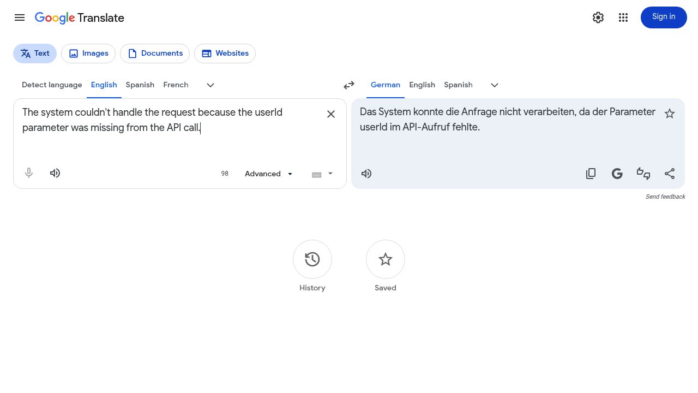Click the Send feedback link
This screenshot has height=393, width=698.
point(665,196)
